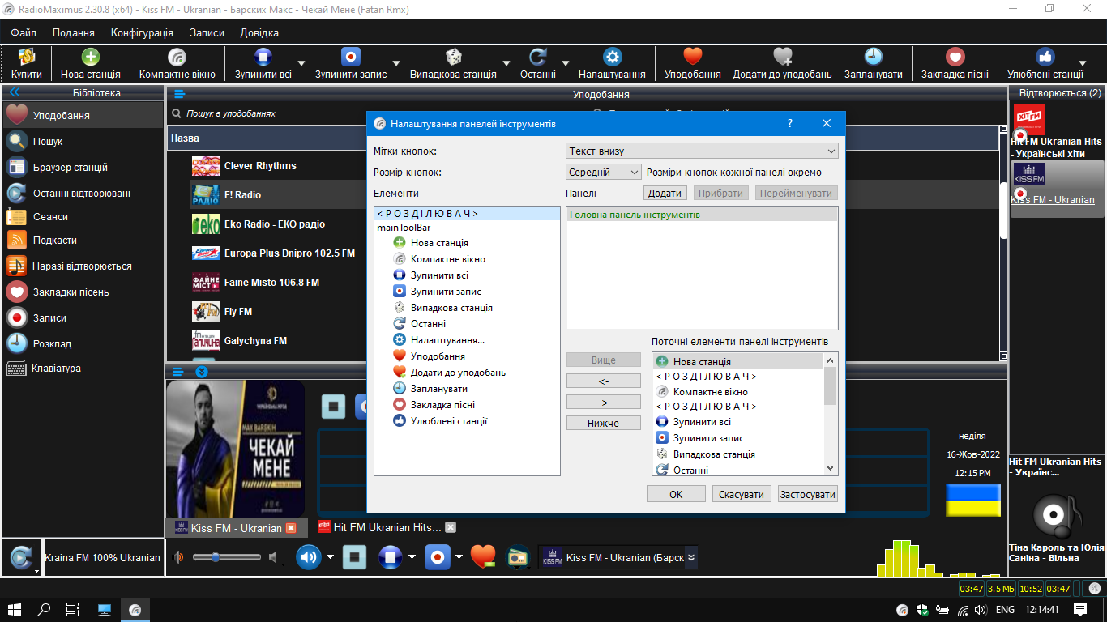This screenshot has height=622, width=1107.
Task: Expand the Зупинити всі toolbar dropdown arrow
Action: coord(301,64)
